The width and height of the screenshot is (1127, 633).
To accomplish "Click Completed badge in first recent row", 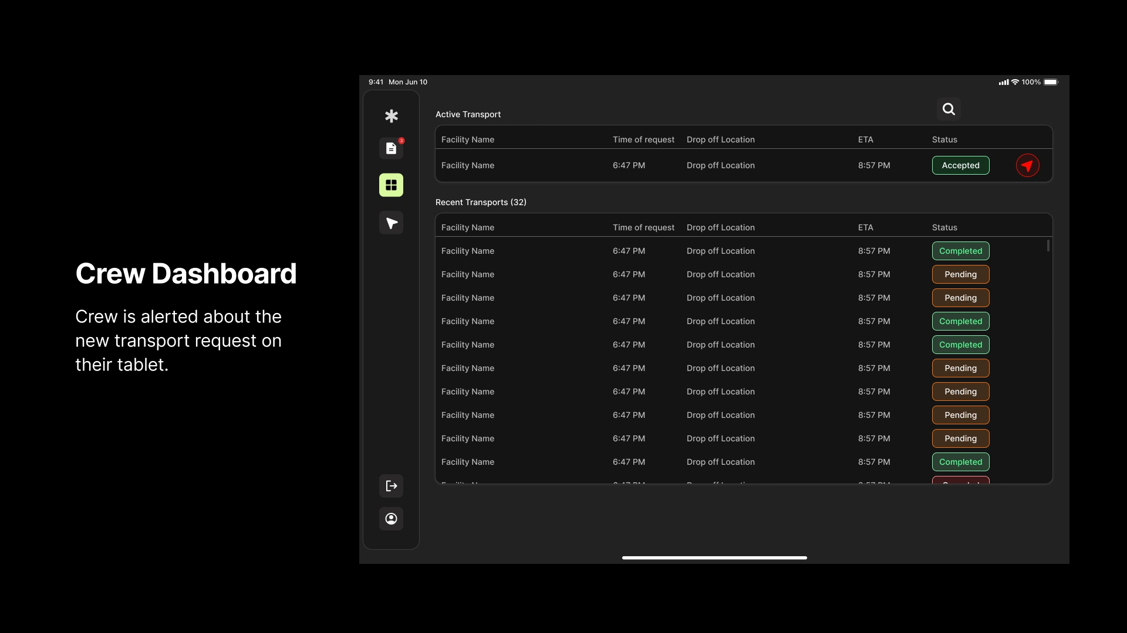I will pyautogui.click(x=960, y=251).
